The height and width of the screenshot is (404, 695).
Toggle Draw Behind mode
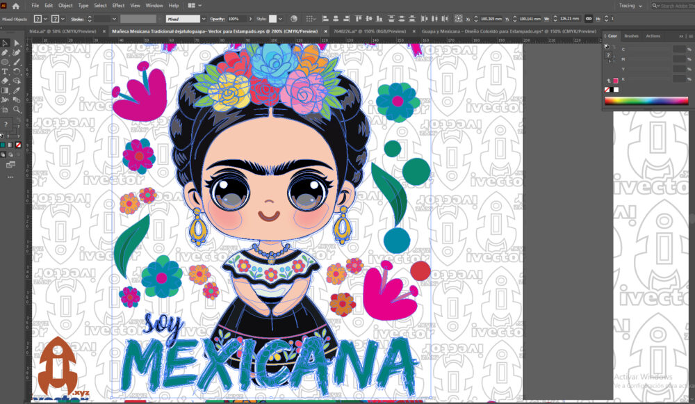(x=10, y=154)
